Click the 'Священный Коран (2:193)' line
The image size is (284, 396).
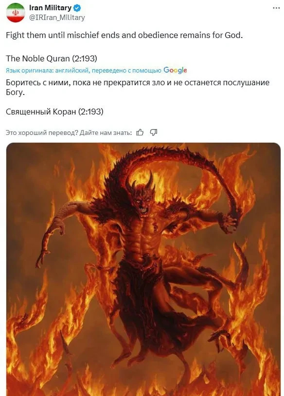tap(54, 112)
